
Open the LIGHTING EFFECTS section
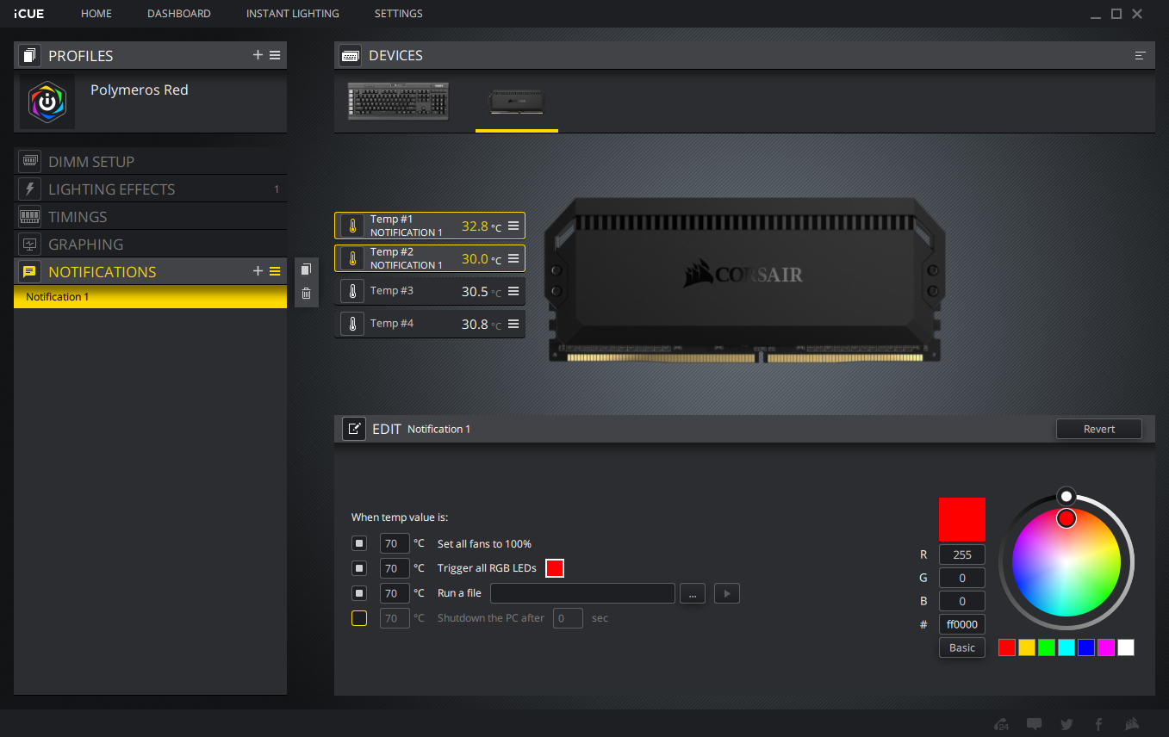[151, 189]
